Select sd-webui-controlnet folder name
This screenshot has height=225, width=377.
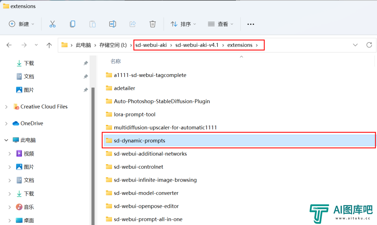(x=139, y=167)
